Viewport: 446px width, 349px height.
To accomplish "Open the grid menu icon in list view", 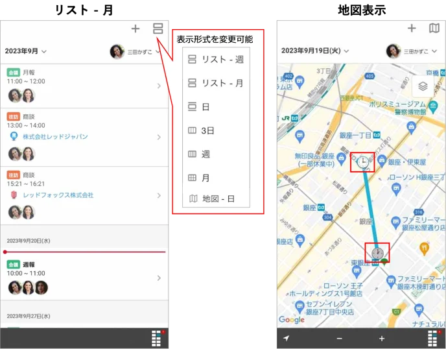I will click(156, 338).
